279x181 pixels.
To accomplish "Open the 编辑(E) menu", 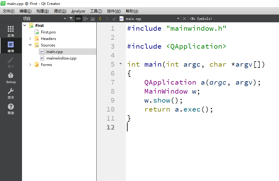I will click(25, 11).
